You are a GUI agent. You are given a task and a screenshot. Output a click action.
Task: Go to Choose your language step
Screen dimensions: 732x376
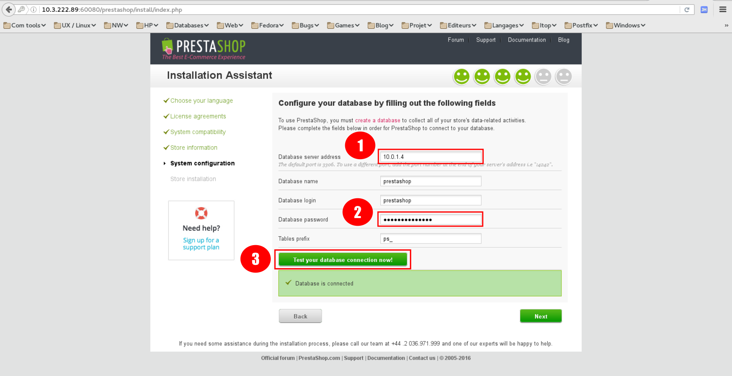coord(201,101)
